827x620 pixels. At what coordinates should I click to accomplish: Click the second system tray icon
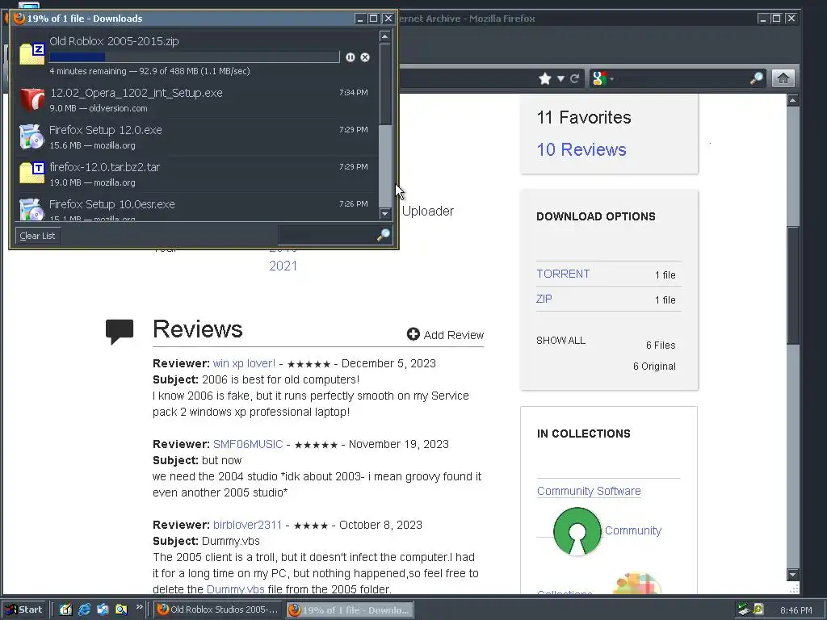[758, 610]
